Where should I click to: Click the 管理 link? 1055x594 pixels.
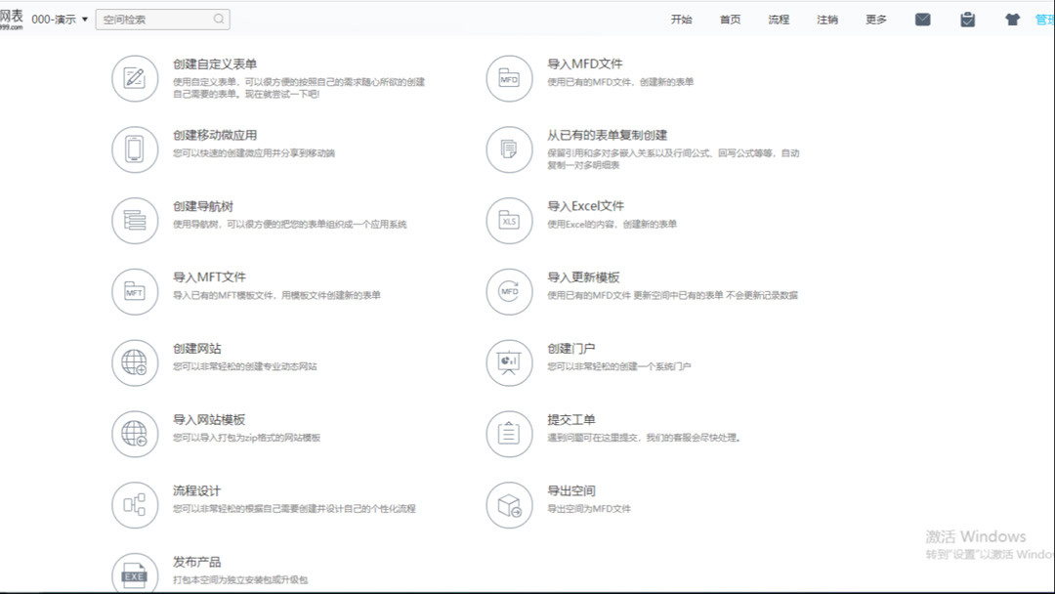[1046, 19]
